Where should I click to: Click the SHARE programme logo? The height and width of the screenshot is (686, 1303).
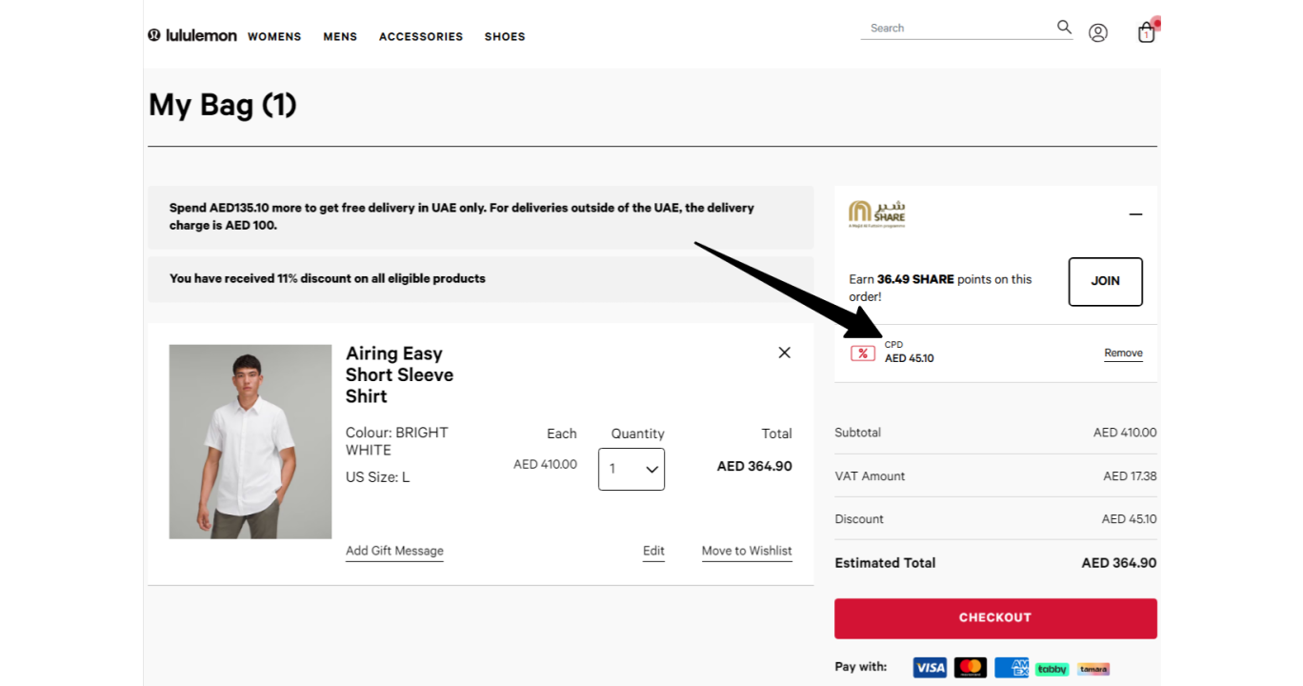[x=877, y=214]
